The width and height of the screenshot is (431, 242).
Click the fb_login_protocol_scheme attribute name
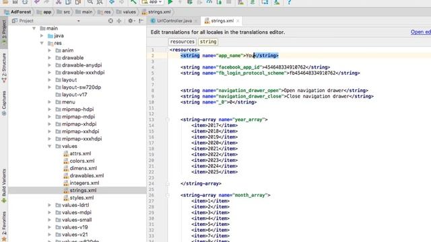251,73
